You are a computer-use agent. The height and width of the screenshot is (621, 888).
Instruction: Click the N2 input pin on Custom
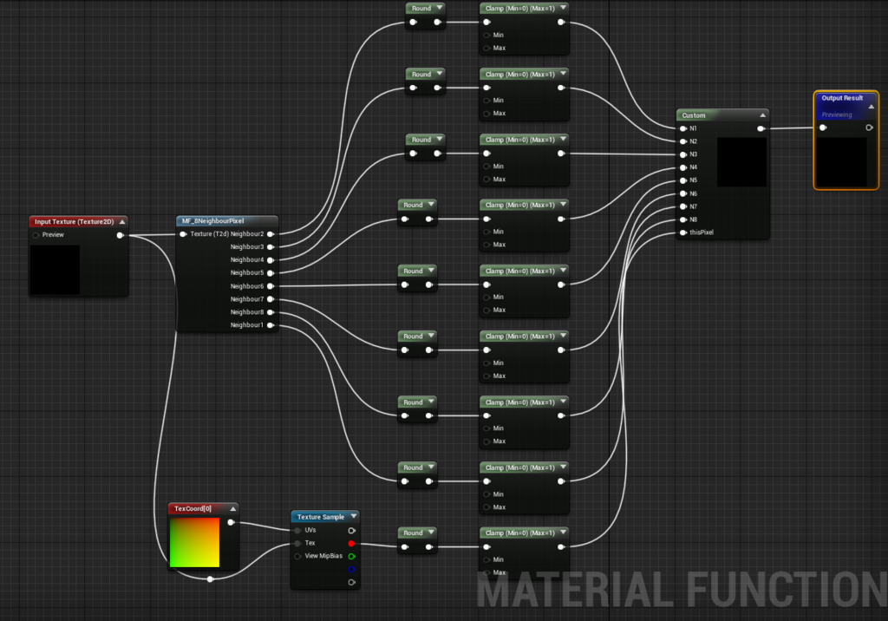pyautogui.click(x=683, y=141)
